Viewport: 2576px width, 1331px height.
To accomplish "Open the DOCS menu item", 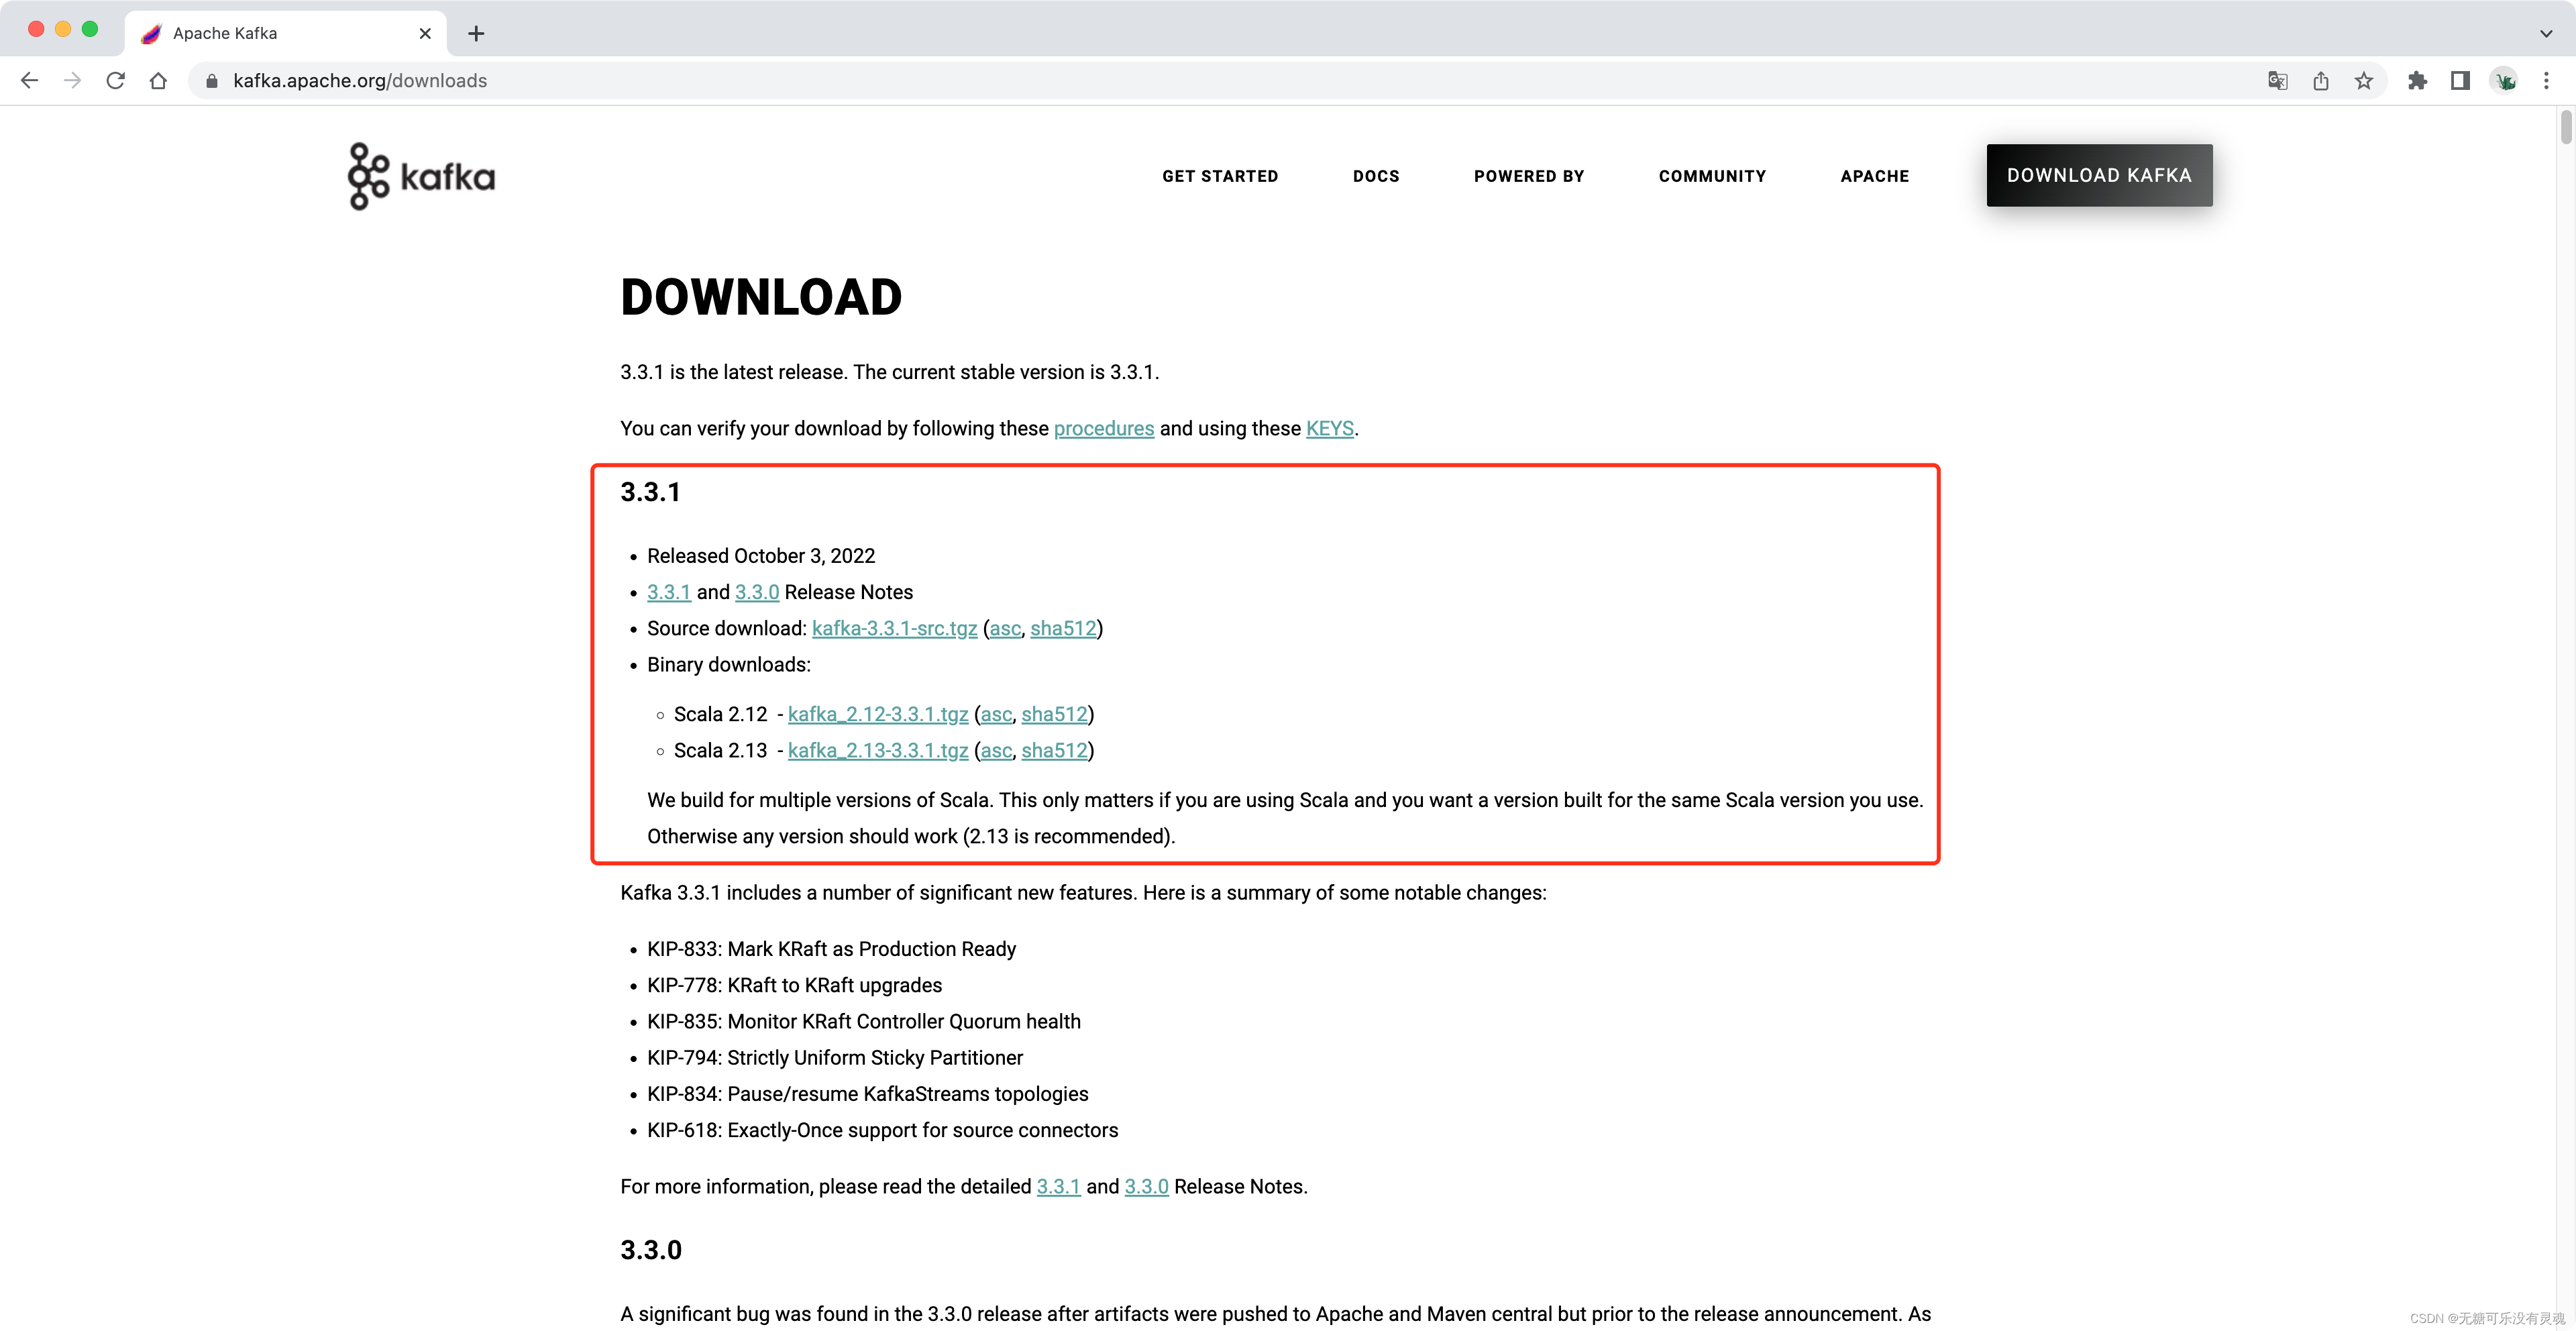I will (1377, 175).
